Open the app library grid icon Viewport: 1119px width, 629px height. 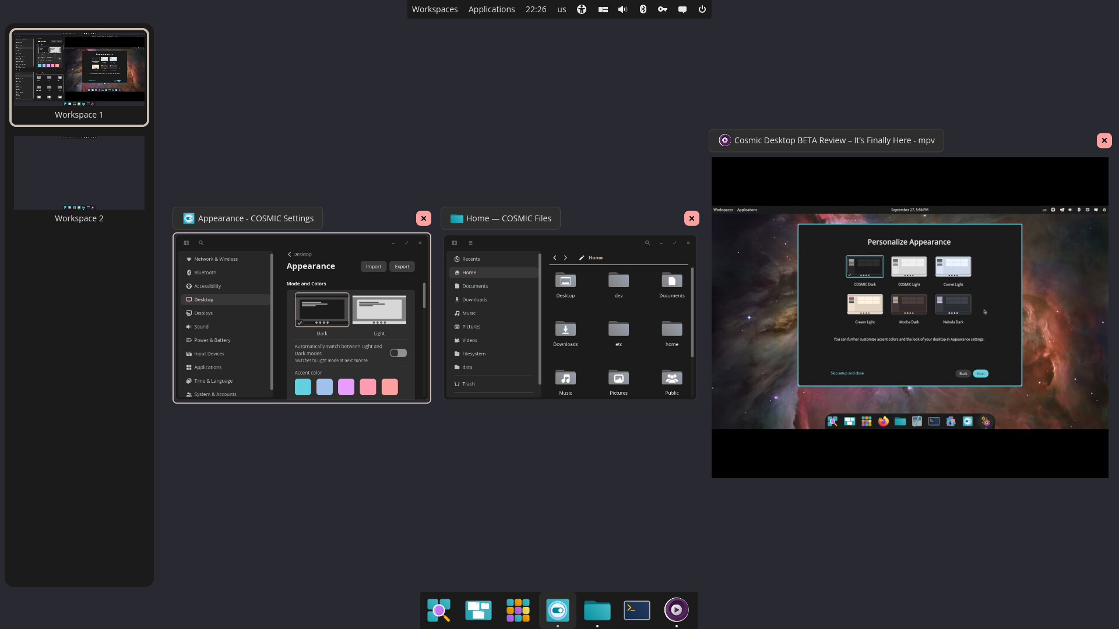(x=518, y=610)
